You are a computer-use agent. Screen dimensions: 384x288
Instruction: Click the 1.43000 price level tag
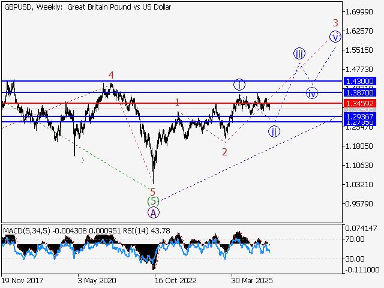click(360, 81)
